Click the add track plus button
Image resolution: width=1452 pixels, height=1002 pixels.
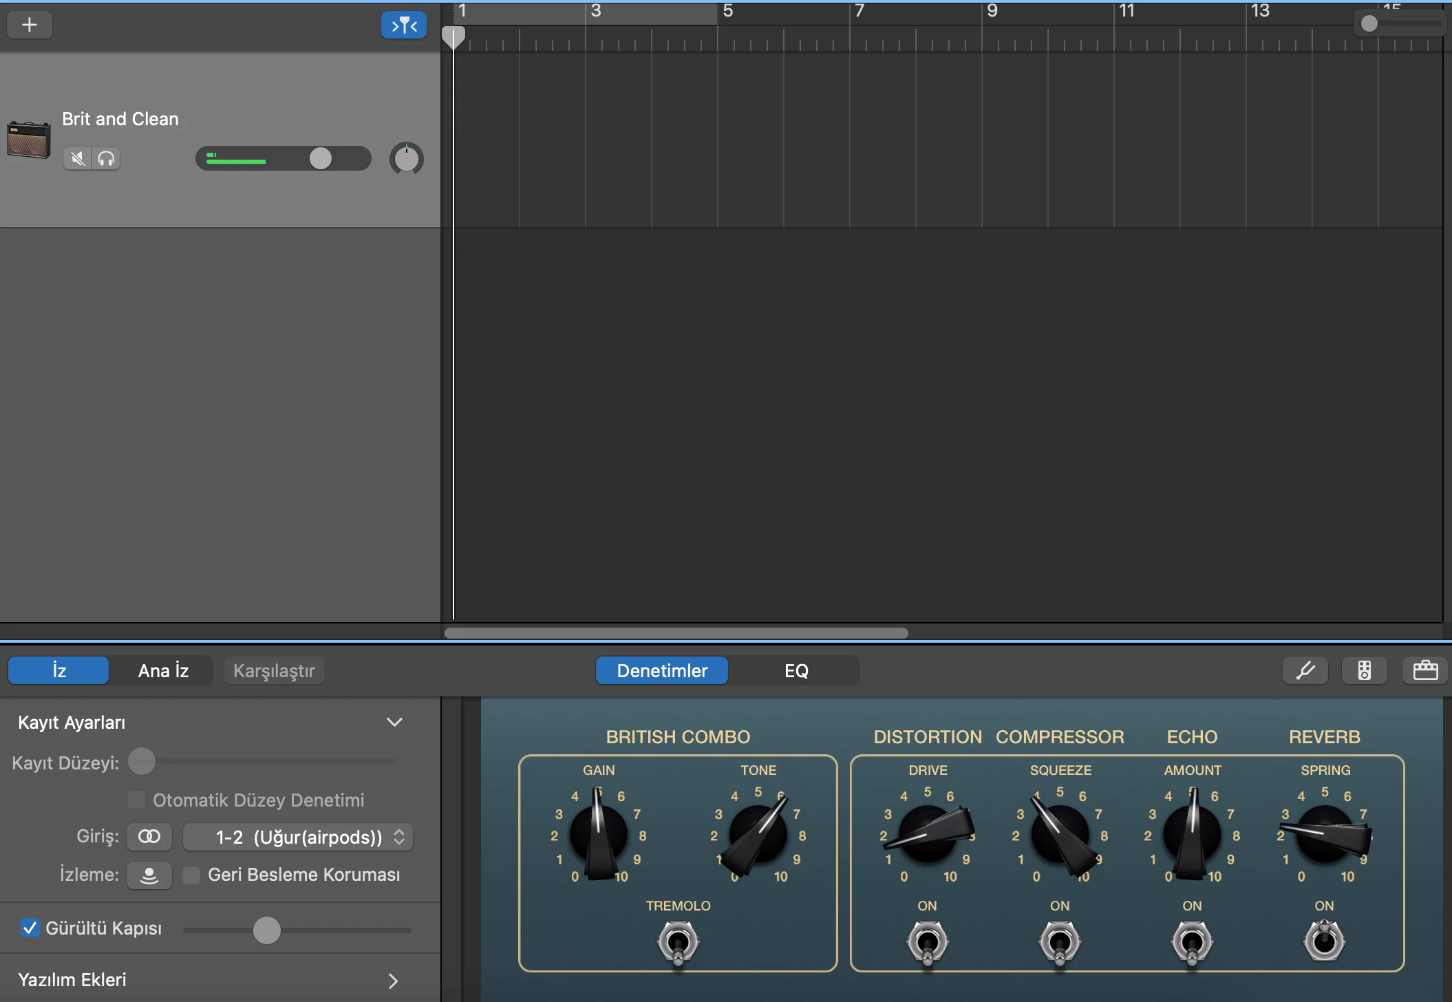(x=29, y=25)
